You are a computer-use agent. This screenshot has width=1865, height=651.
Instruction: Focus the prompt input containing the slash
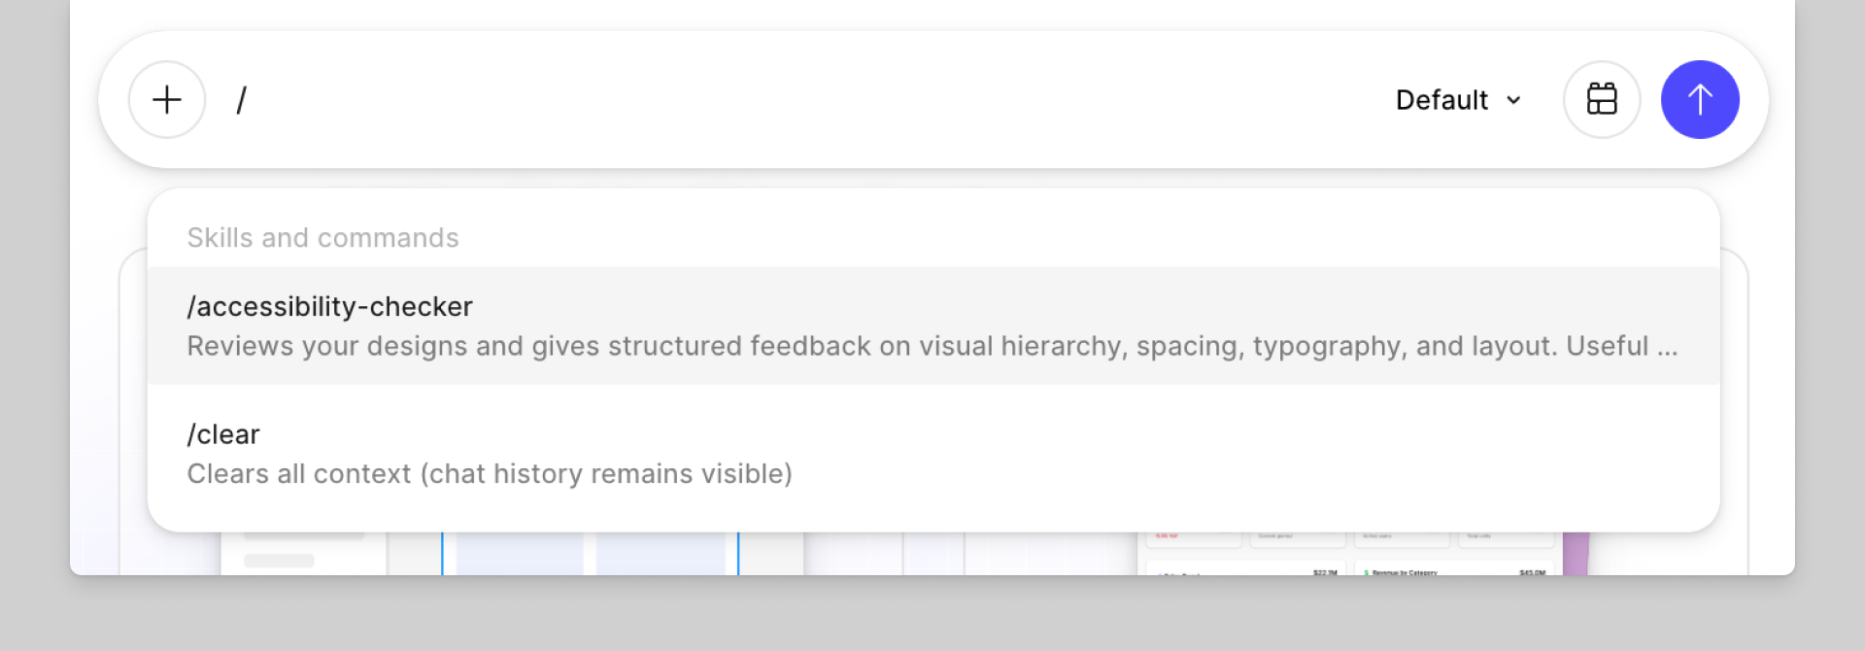[797, 100]
